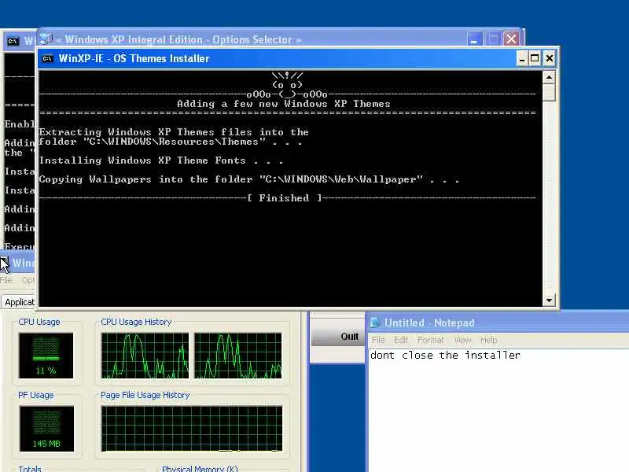The image size is (629, 472).
Task: Open the Edit menu in Notepad
Action: 400,340
